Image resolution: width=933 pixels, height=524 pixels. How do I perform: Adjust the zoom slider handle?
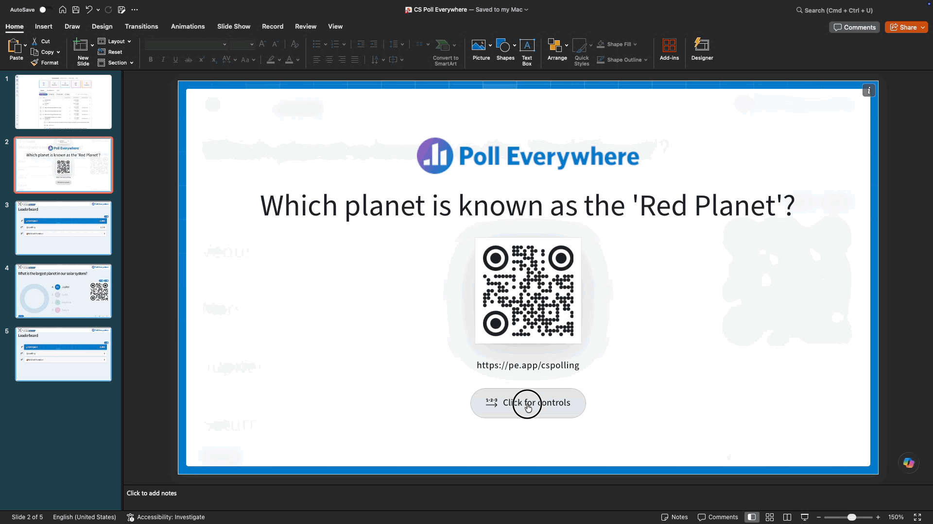[851, 517]
